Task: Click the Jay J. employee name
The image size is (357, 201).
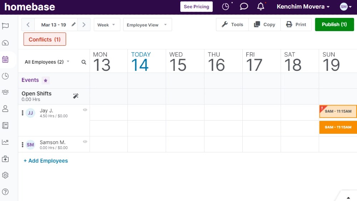Action: [46, 111]
